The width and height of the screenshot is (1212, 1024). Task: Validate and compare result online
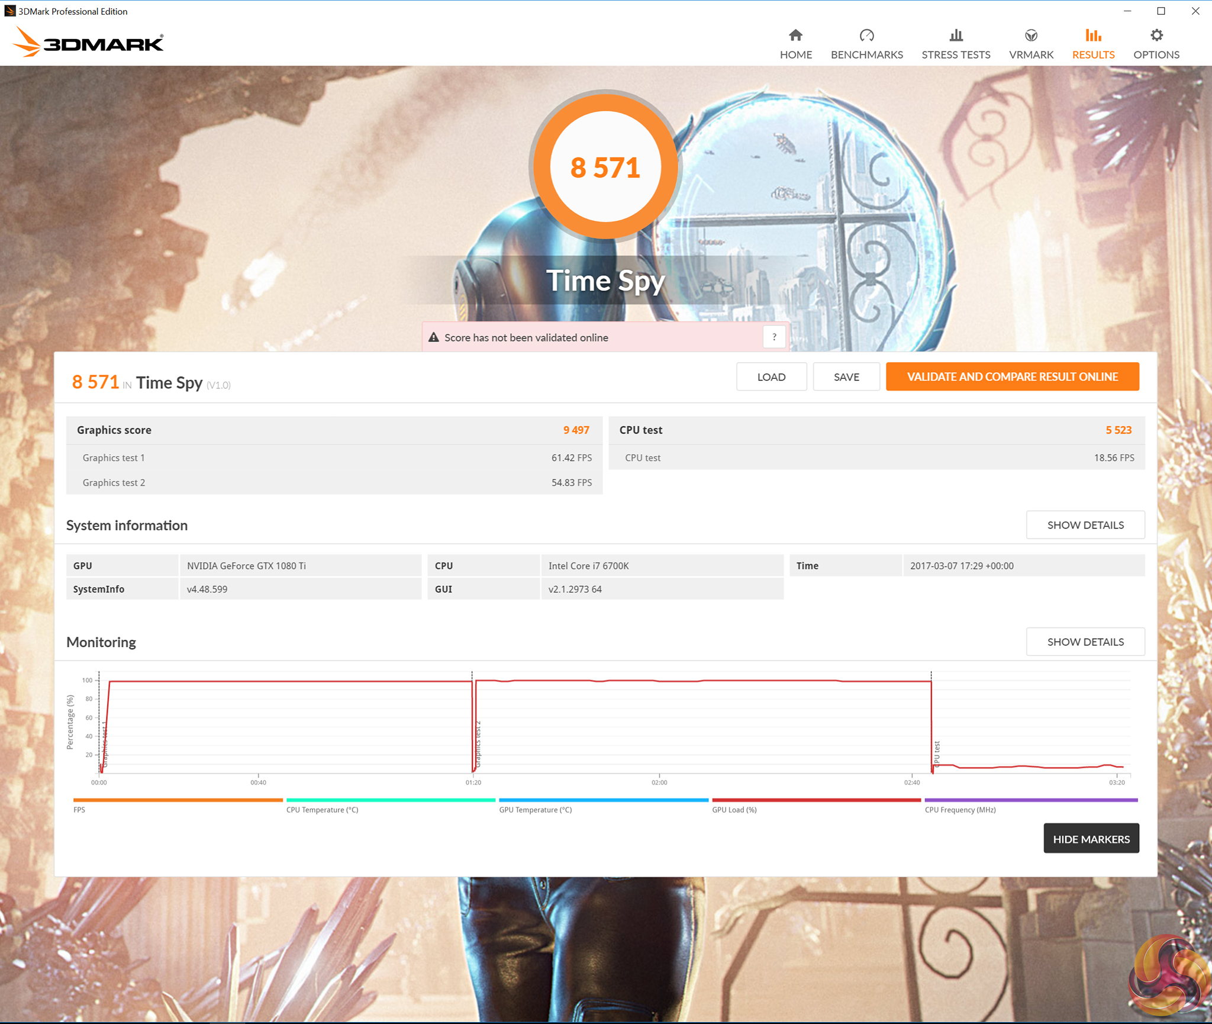click(1012, 377)
